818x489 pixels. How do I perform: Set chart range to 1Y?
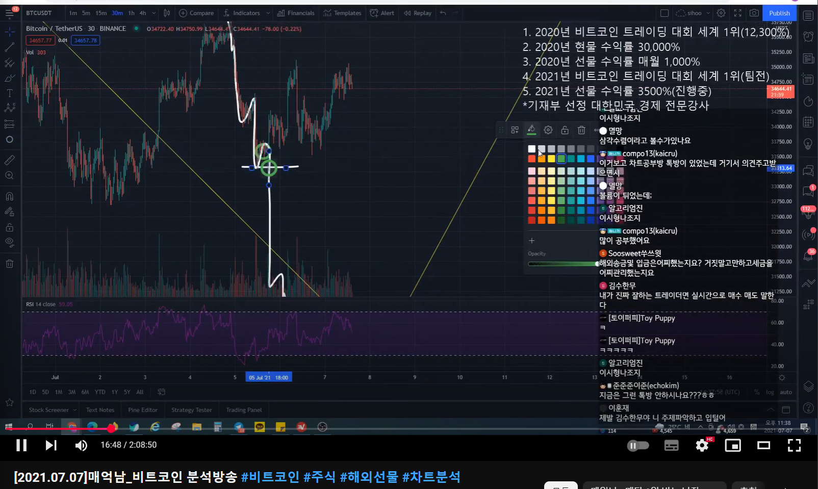(115, 392)
